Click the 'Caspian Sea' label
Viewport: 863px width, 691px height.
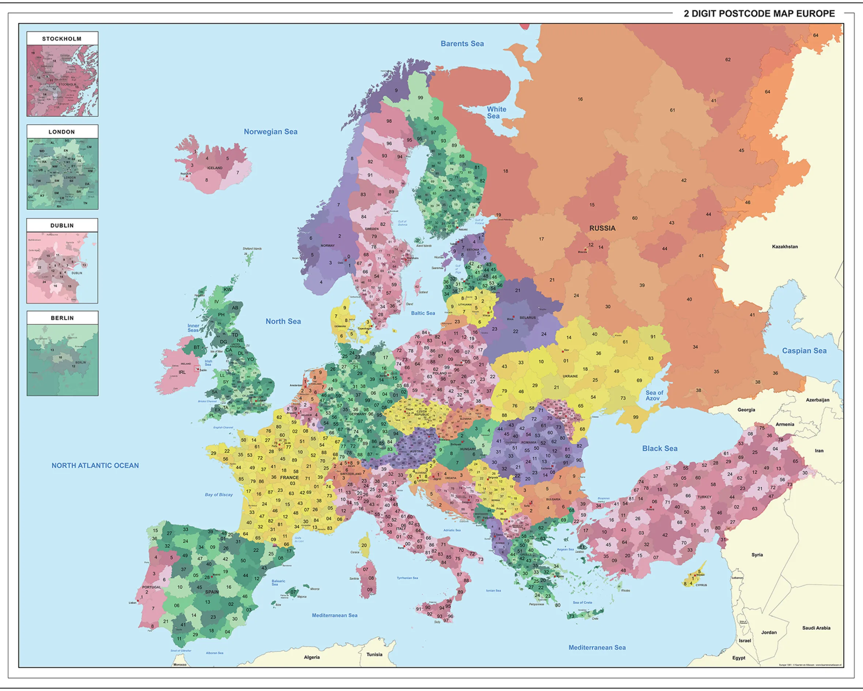(804, 351)
